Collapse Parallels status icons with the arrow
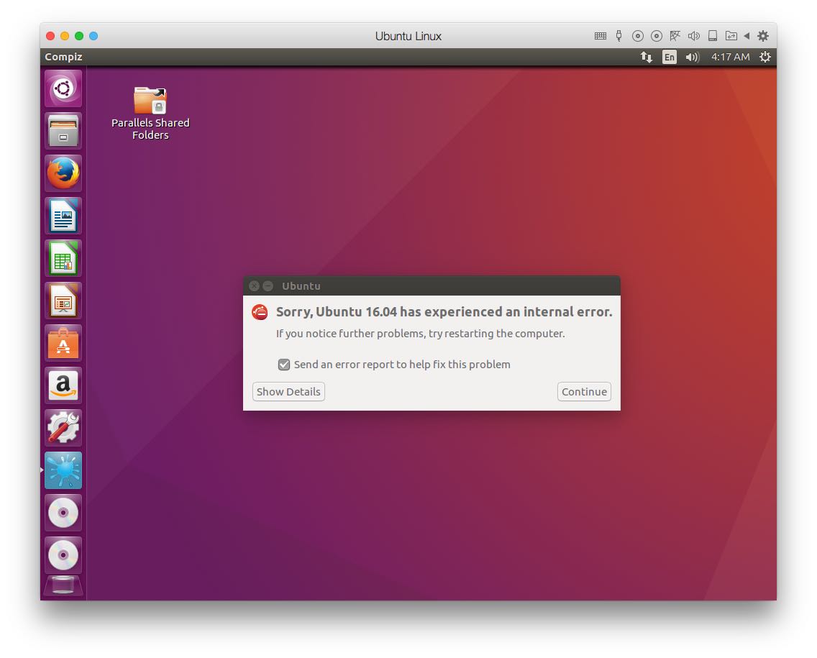 pos(747,36)
